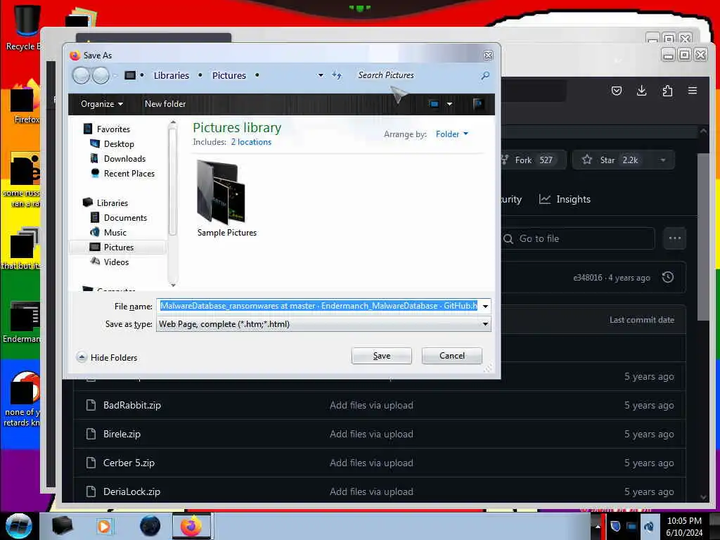Click the Go to file search box

pyautogui.click(x=579, y=239)
